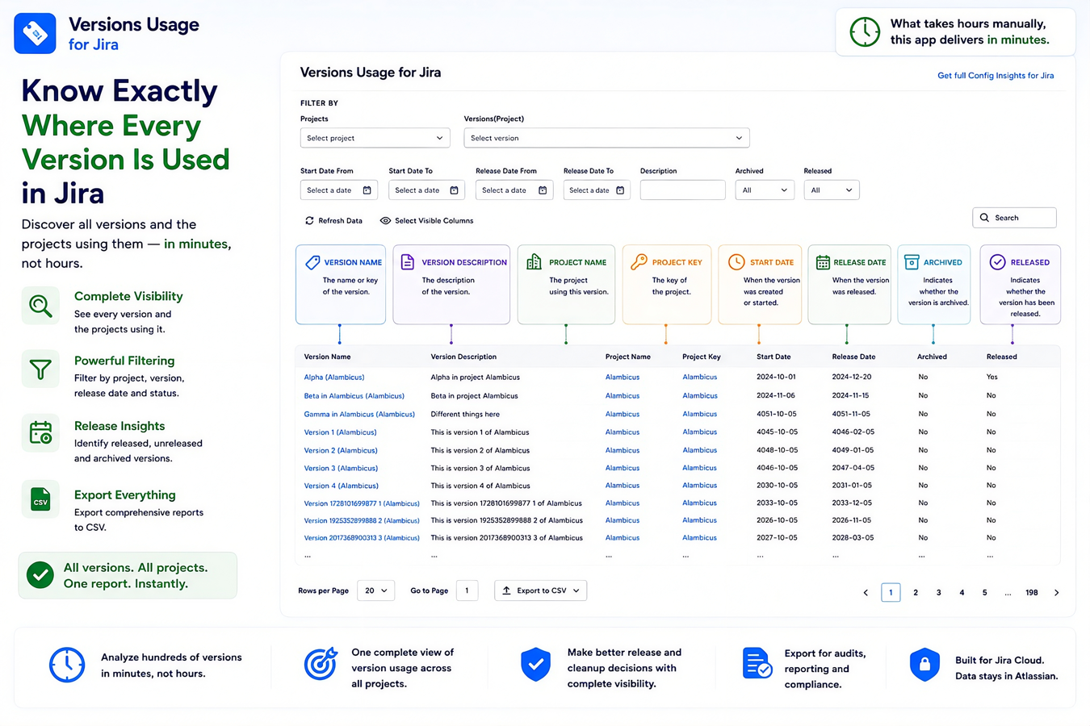1090x726 pixels.
Task: Open Get full Config Insights for Jira link
Action: click(996, 76)
